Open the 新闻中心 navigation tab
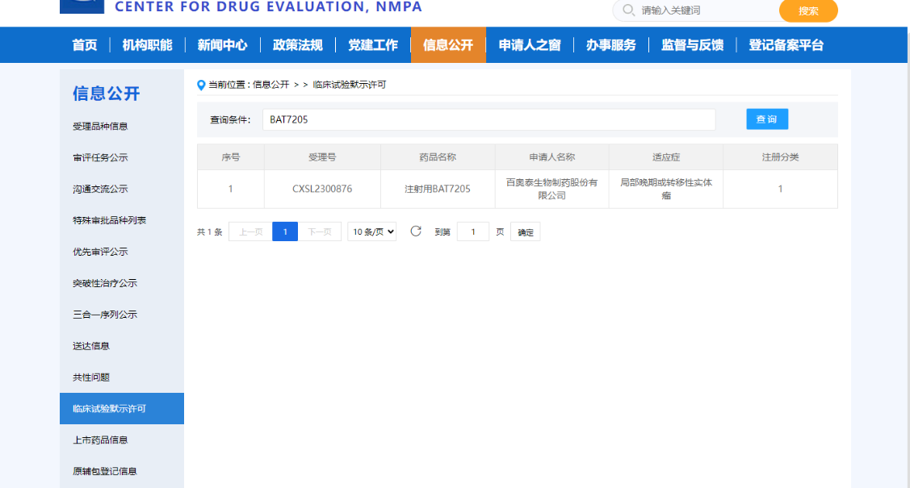Viewport: 910px width, 488px height. [x=222, y=45]
